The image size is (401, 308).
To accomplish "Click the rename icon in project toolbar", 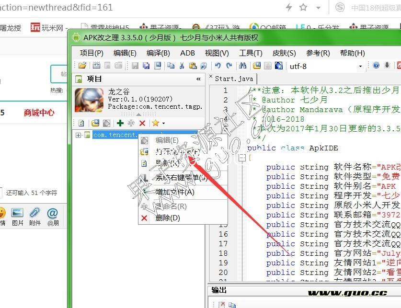I will pos(131,123).
